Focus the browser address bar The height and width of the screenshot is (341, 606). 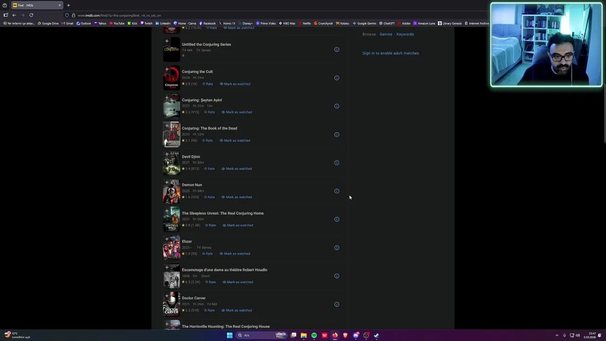tap(275, 15)
